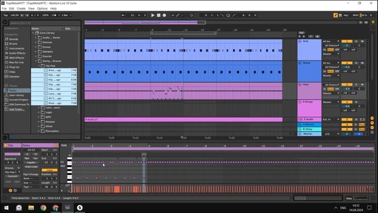Toggle the metronome in the control bar
Screen dimensions: 378x213
pyautogui.click(x=54, y=15)
